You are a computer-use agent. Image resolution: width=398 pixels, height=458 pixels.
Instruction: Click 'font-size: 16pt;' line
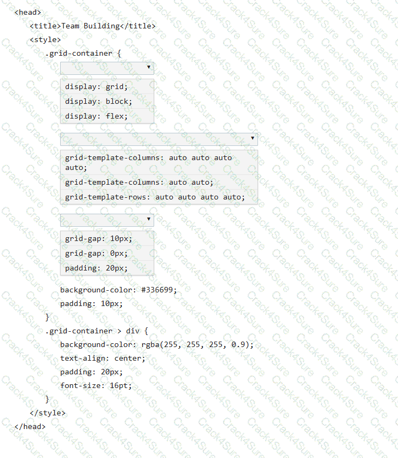click(96, 385)
